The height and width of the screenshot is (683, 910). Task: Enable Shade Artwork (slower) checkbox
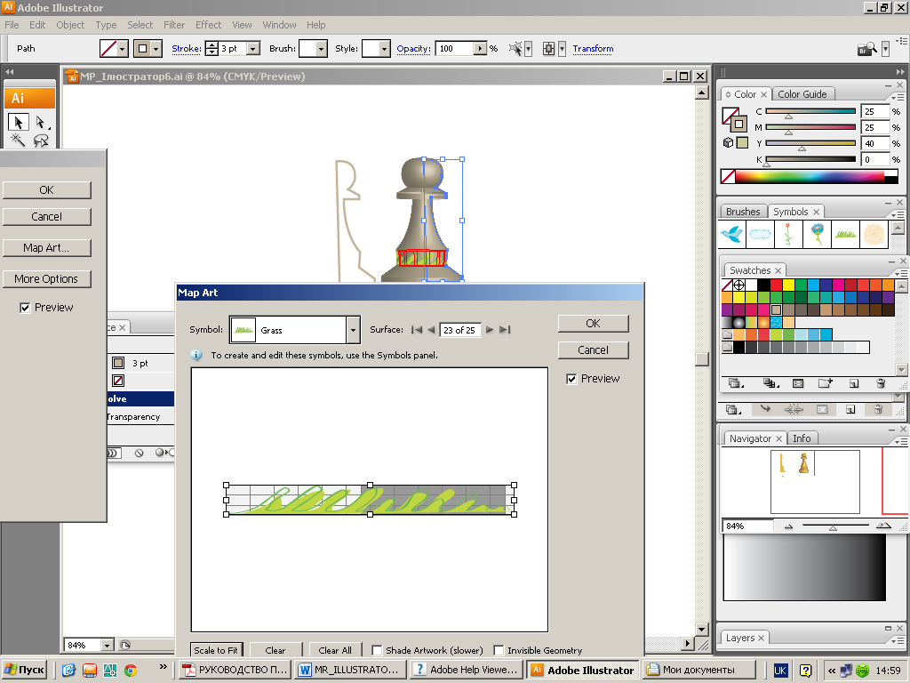(377, 650)
